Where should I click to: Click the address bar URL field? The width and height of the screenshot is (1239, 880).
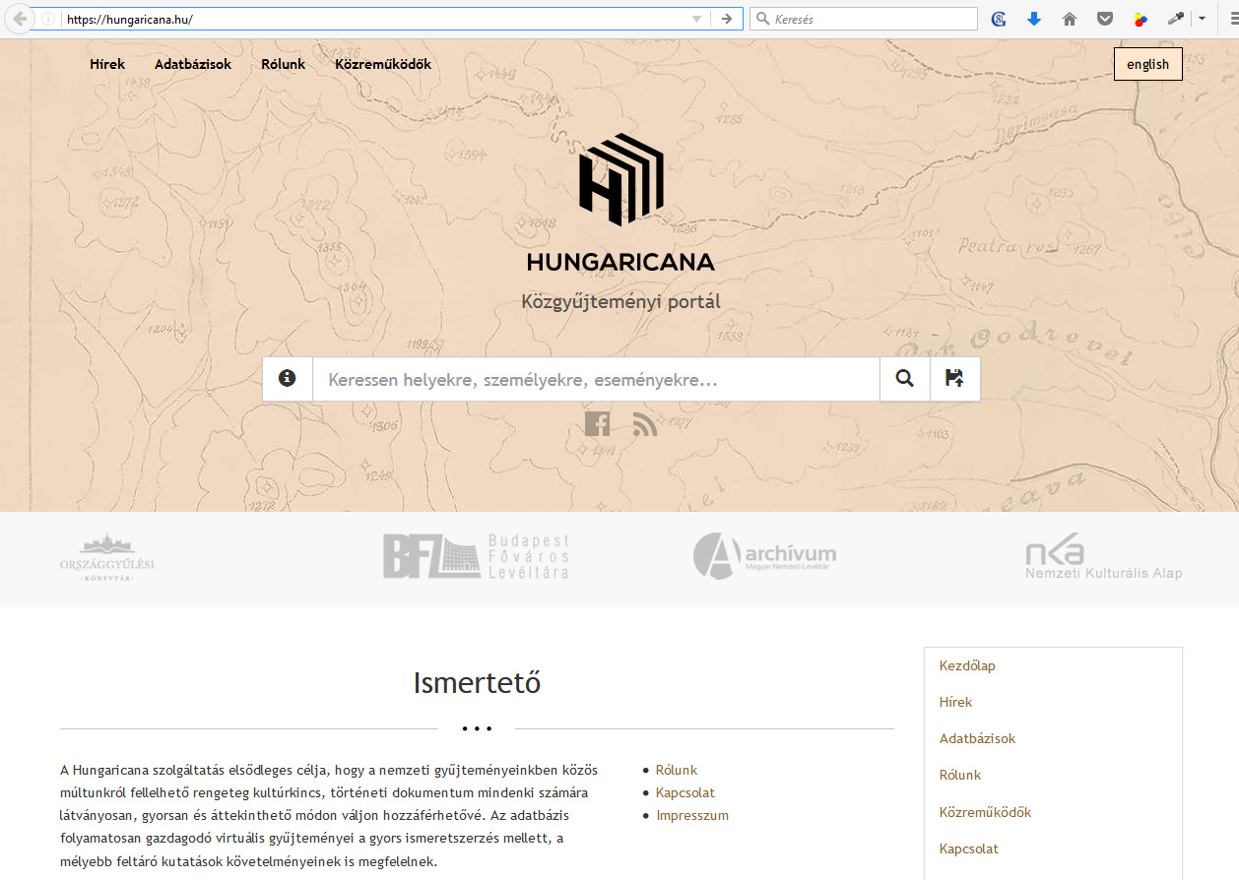pos(374,19)
